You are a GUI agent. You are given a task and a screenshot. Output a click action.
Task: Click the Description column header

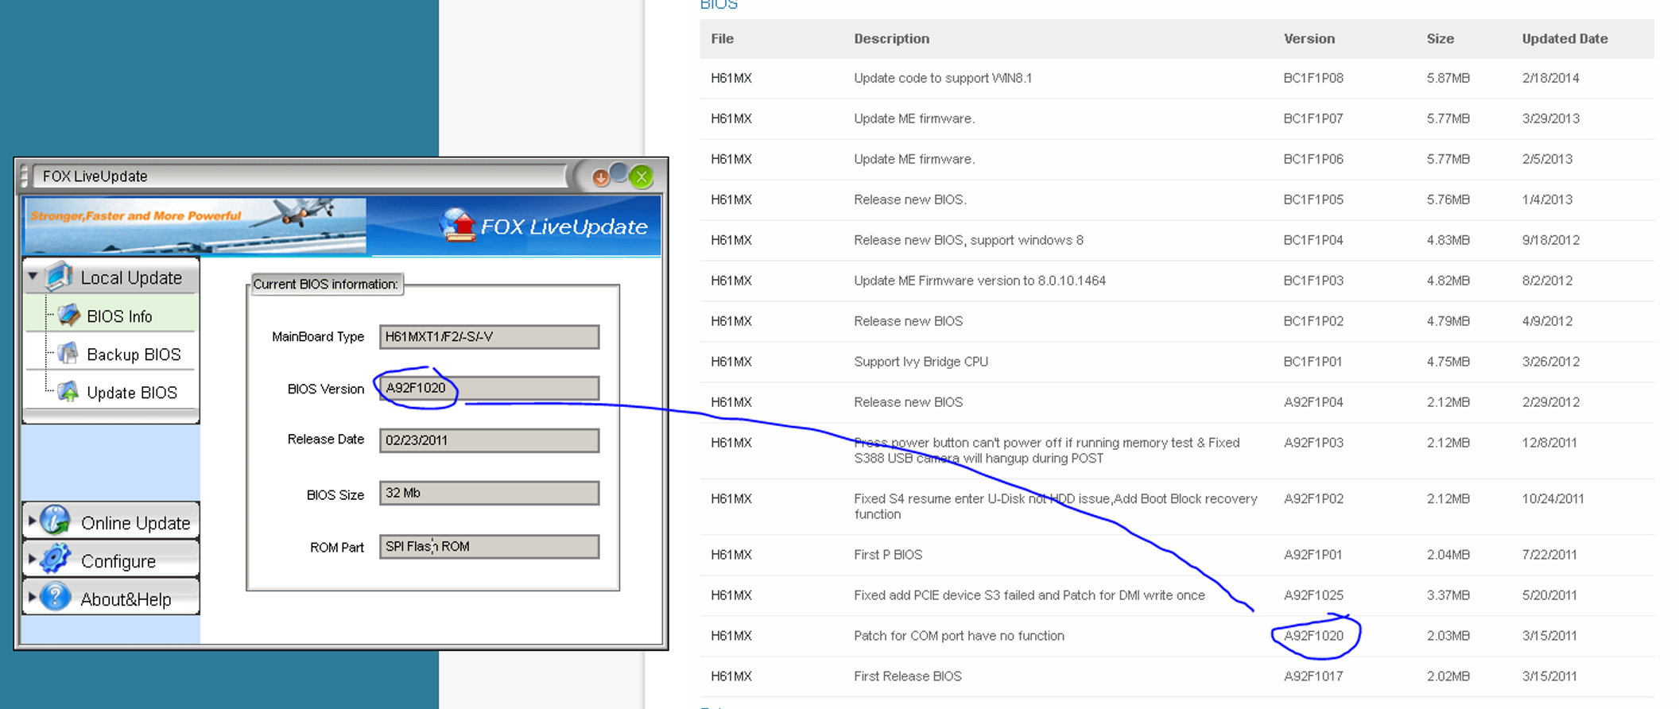click(x=891, y=38)
